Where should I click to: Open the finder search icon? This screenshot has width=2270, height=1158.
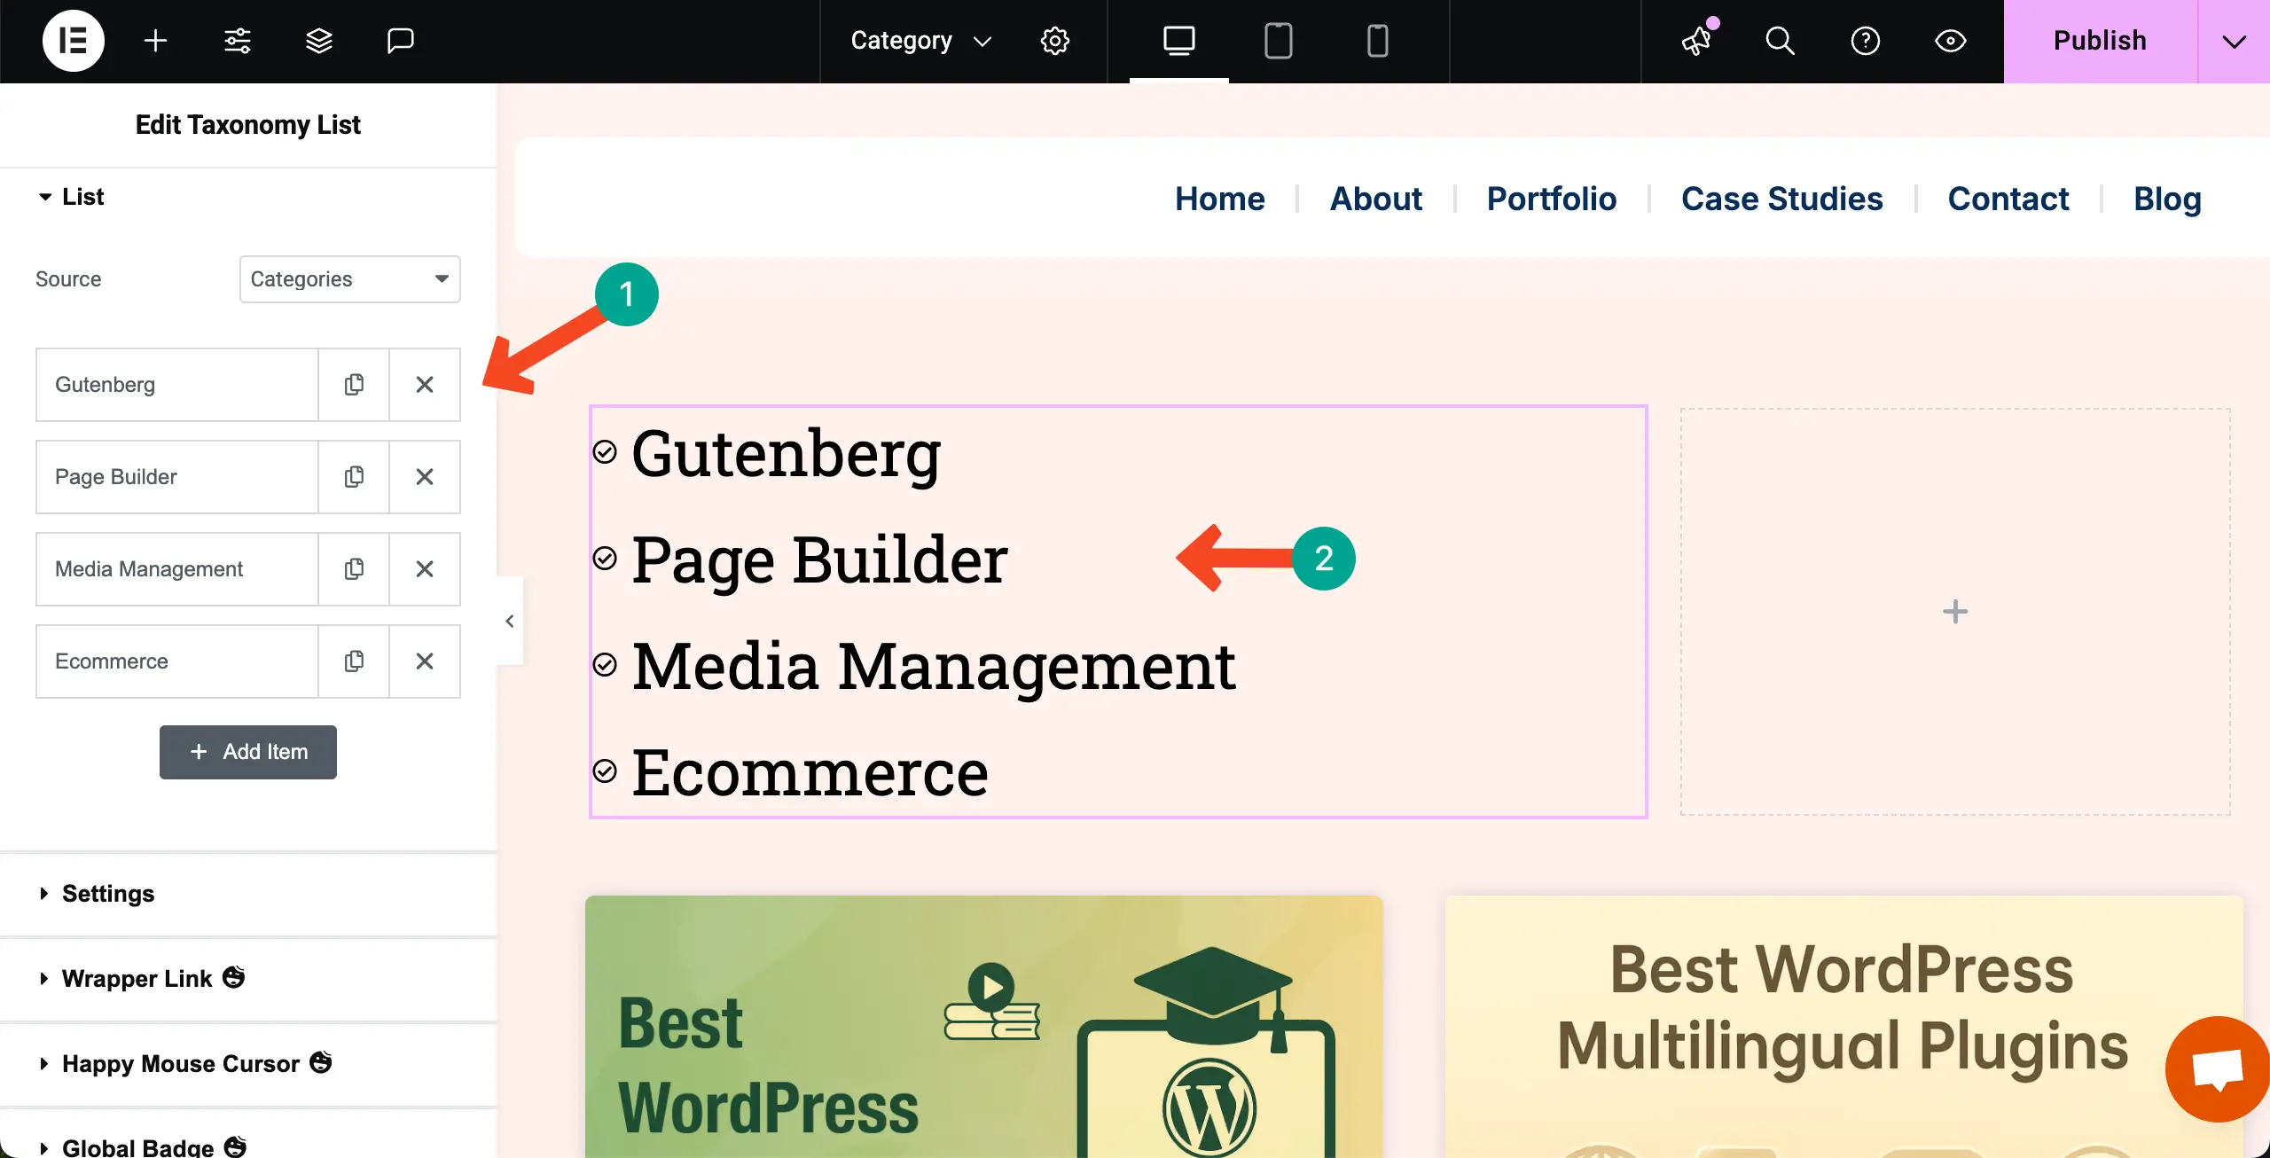pyautogui.click(x=1780, y=41)
